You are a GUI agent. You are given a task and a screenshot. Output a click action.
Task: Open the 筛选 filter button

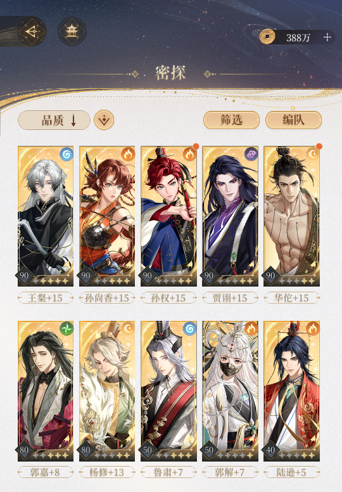231,120
